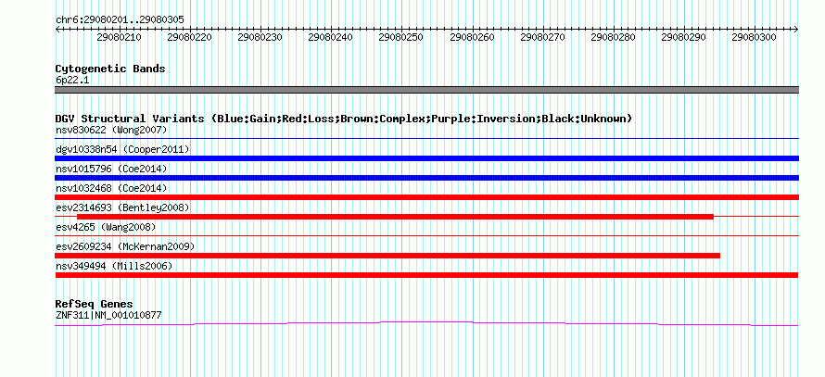This screenshot has width=825, height=377.
Task: Open gene ZNF311|NM_001010877 label
Action: point(108,316)
